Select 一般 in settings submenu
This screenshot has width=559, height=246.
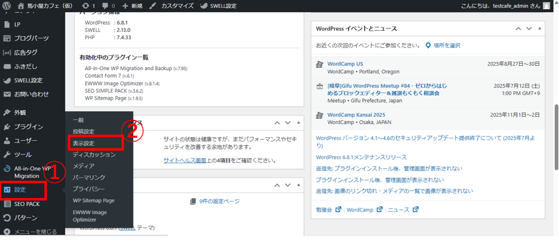click(x=78, y=120)
